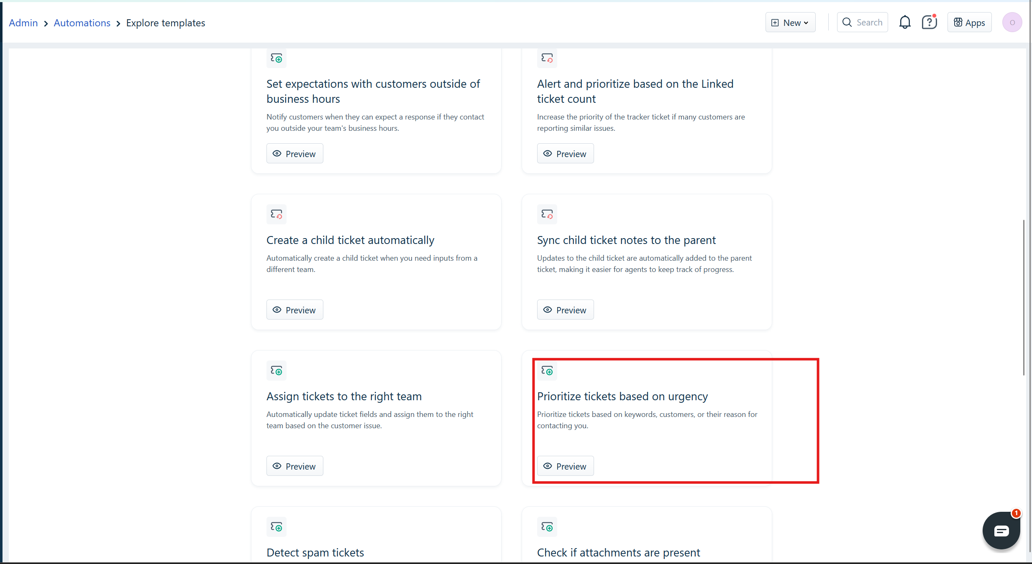This screenshot has width=1032, height=564.
Task: Open the New dropdown menu
Action: (x=790, y=23)
